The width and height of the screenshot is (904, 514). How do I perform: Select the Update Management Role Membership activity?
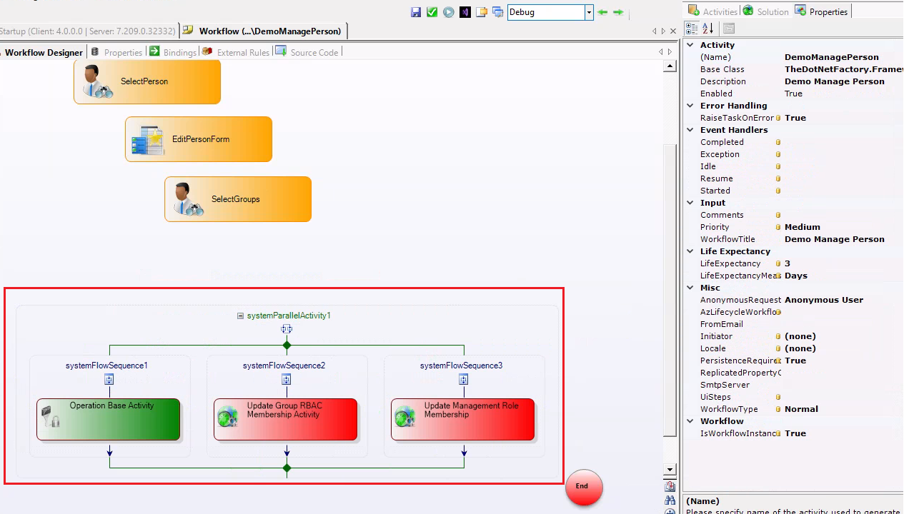pyautogui.click(x=463, y=420)
